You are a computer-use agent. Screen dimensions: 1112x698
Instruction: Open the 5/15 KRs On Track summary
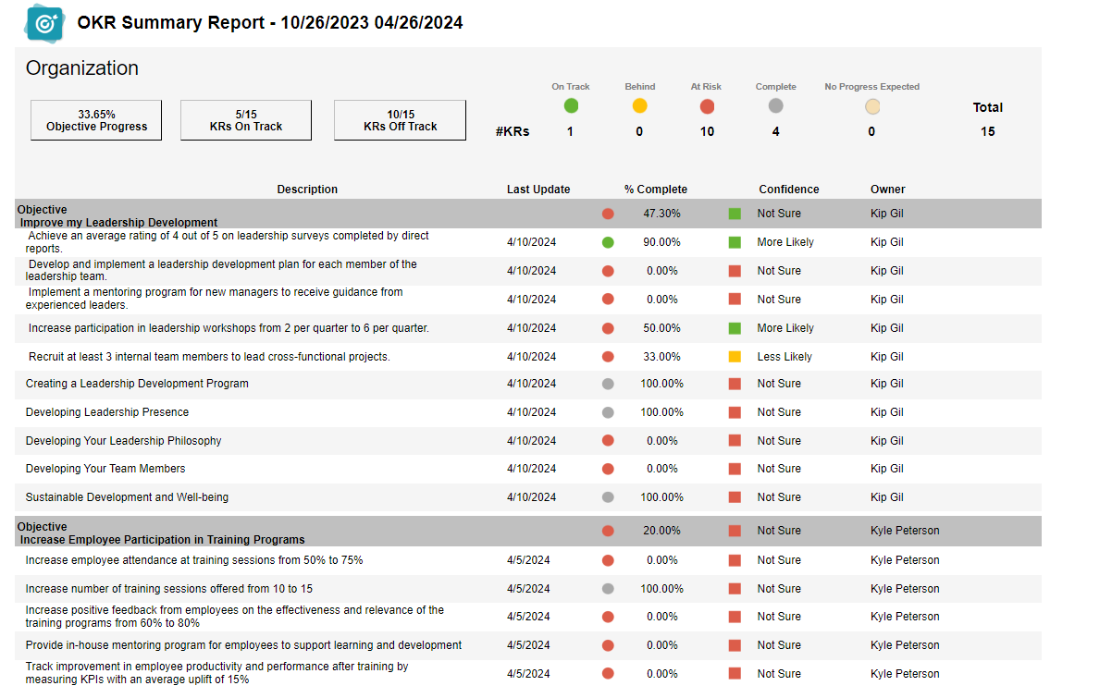245,119
